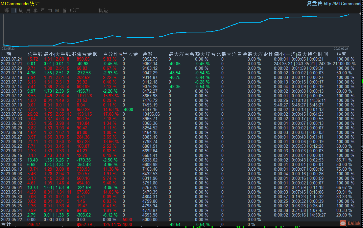Open the 周 weekly tab
Screen dimensions: 363x228
(x=21, y=10)
